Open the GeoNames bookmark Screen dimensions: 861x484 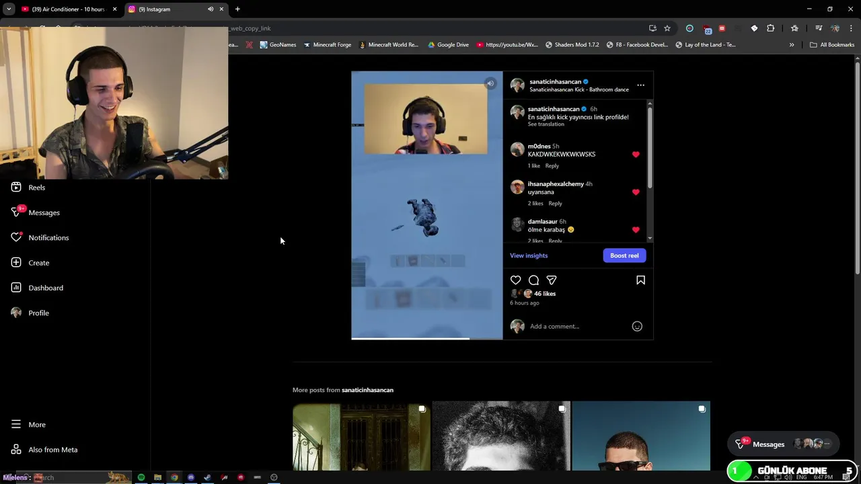(x=277, y=45)
